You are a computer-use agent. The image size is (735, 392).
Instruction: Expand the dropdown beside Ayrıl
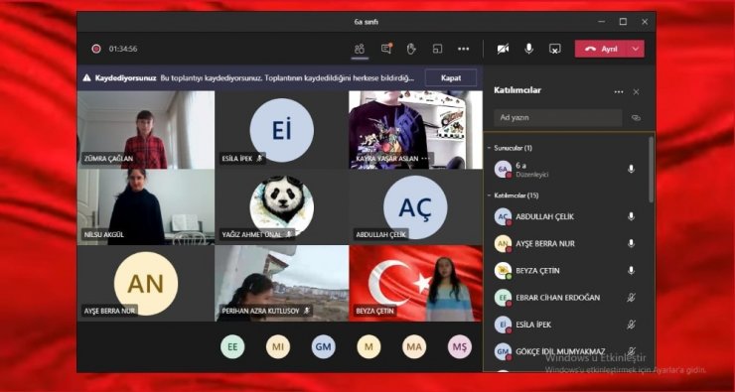coord(636,49)
